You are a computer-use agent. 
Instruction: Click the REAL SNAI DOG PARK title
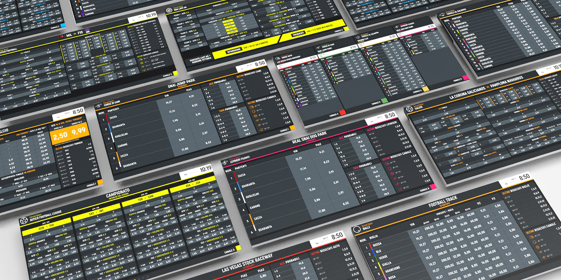pos(310,138)
